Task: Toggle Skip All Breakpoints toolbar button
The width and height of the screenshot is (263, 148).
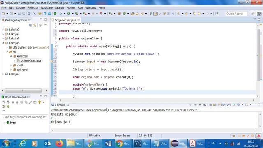Action: [35, 14]
